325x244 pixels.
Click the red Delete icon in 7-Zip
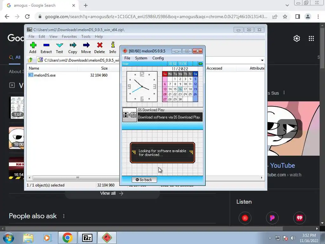click(x=99, y=48)
